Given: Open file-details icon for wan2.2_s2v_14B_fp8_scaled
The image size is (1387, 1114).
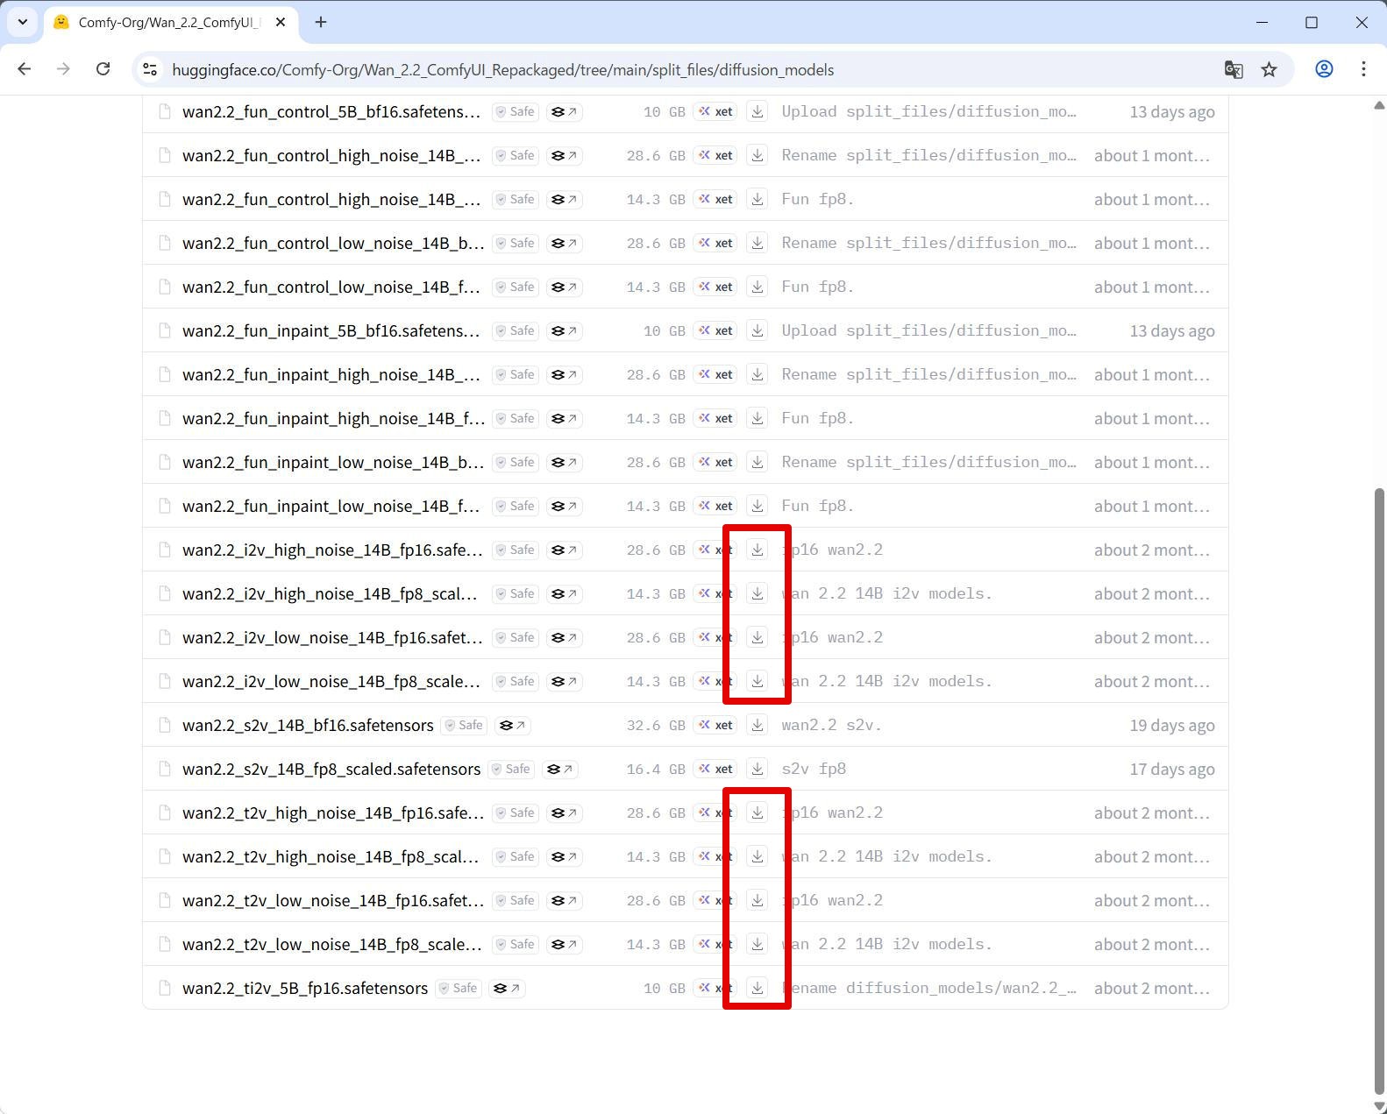Looking at the screenshot, I should tap(560, 769).
